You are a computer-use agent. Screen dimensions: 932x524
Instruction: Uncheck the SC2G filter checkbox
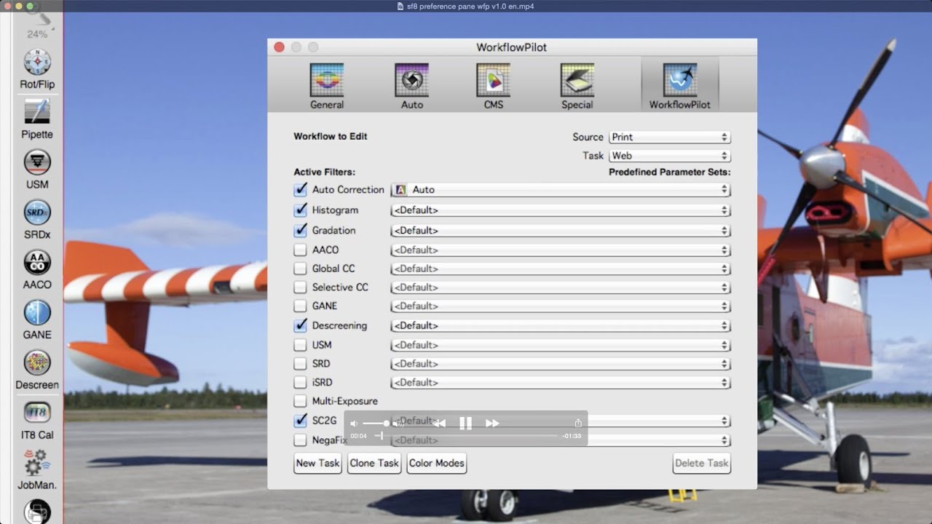300,421
